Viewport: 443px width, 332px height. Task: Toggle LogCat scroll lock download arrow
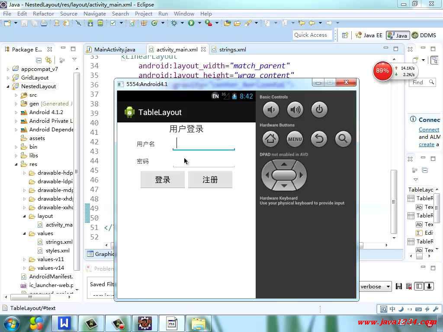(x=429, y=286)
